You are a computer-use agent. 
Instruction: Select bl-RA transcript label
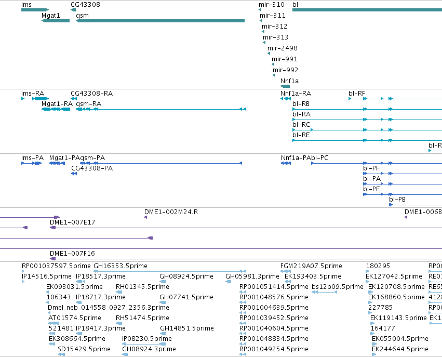point(301,114)
